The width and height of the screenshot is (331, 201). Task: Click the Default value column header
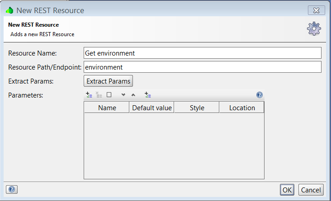pyautogui.click(x=152, y=108)
